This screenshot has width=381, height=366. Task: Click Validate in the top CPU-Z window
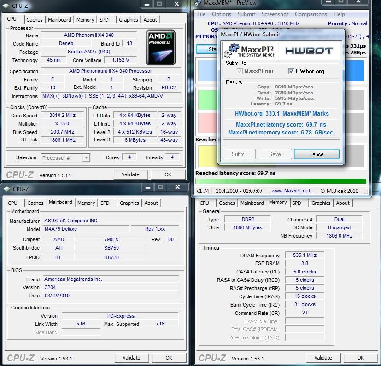coord(130,174)
